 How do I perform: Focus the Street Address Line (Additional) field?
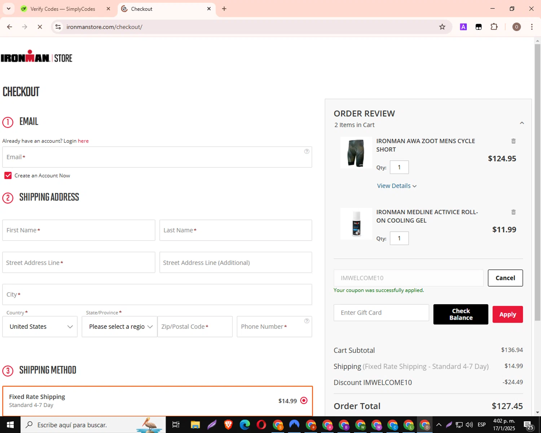[236, 262]
